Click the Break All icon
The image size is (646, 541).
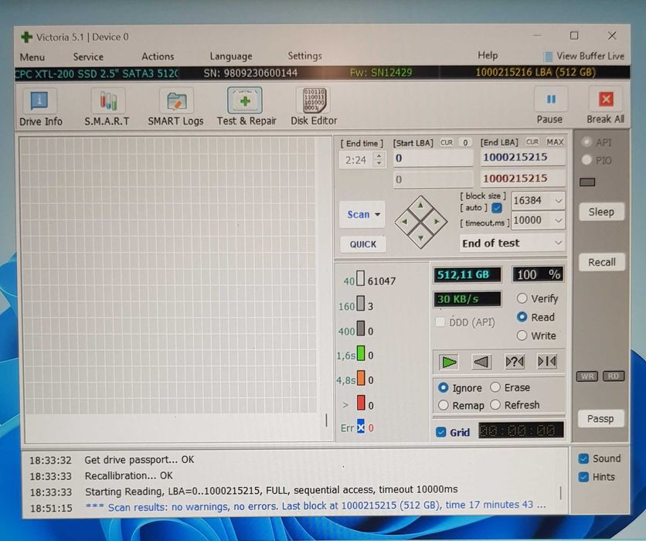coord(606,99)
